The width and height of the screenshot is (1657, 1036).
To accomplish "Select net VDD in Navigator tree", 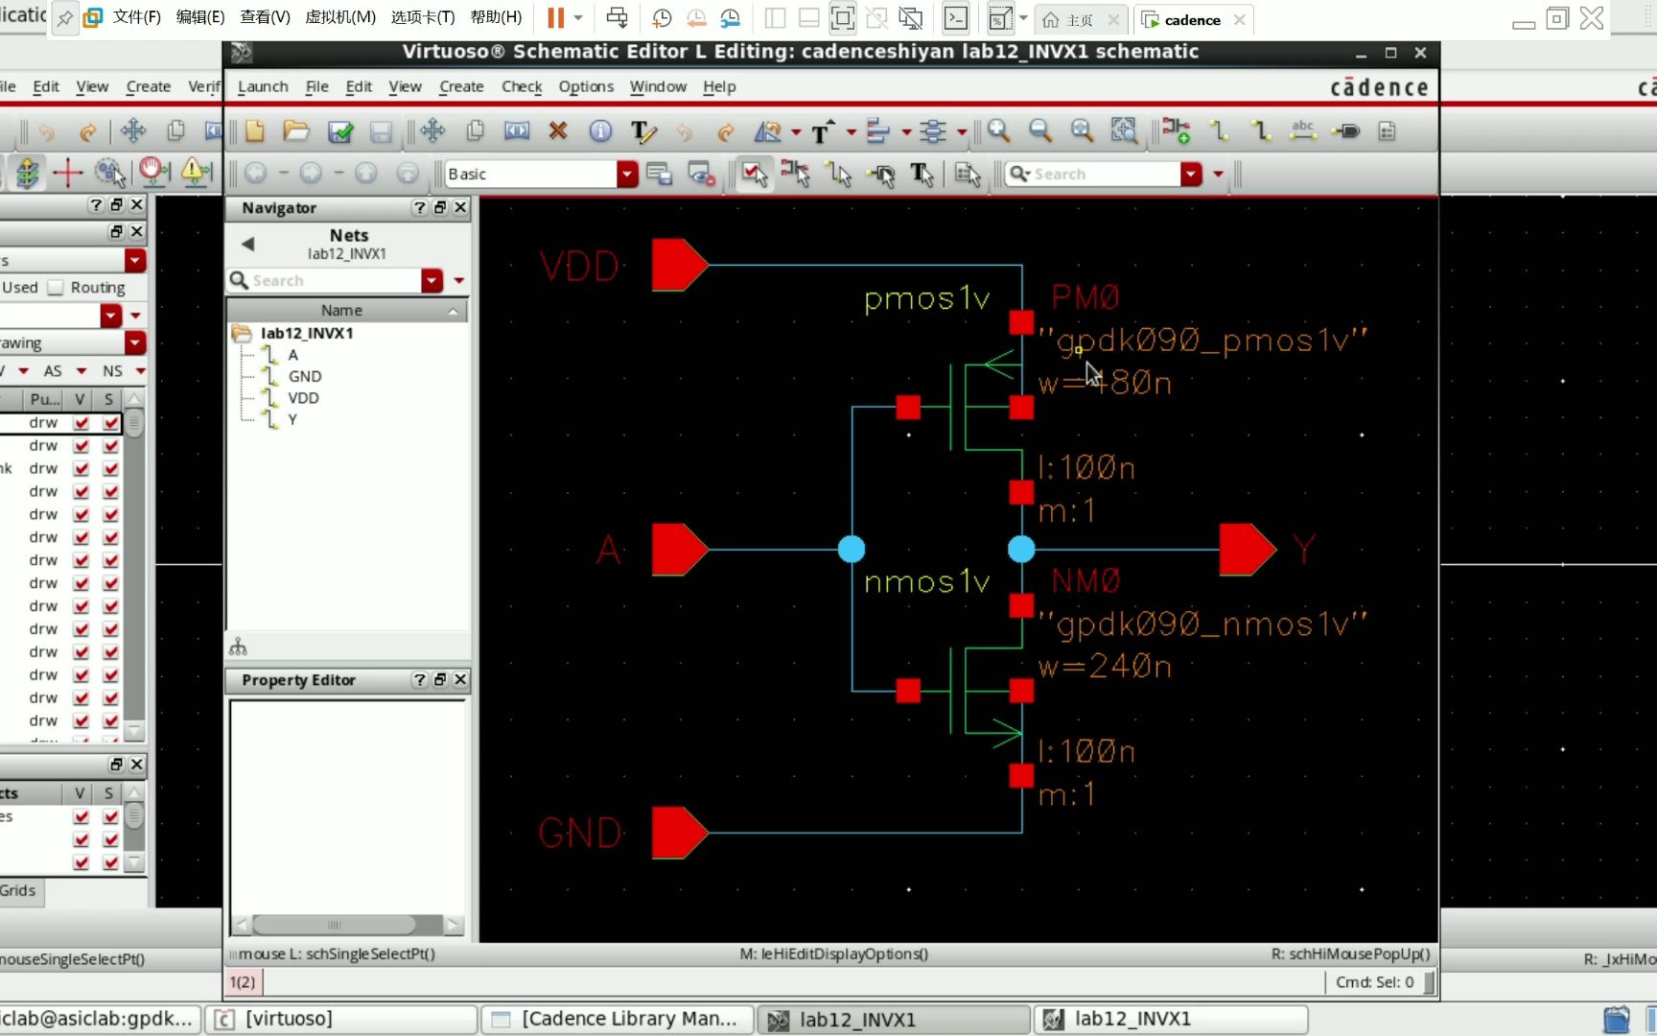I will click(x=303, y=398).
